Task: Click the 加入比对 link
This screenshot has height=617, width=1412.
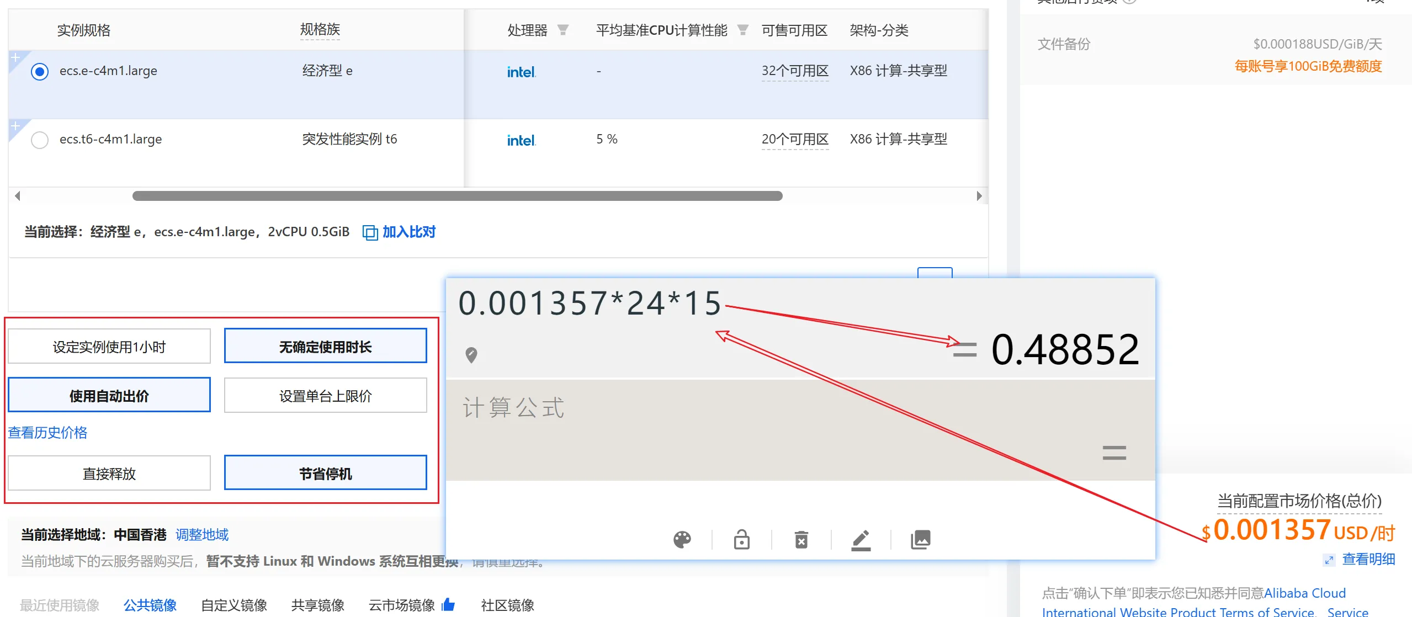Action: (x=409, y=232)
